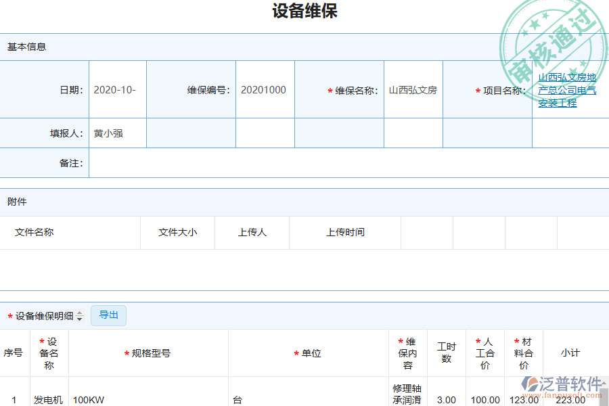The height and width of the screenshot is (406, 609).
Task: Click the red asterisk beside 规格型号 header
Action: [x=125, y=353]
